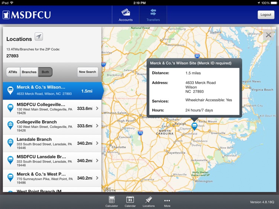The width and height of the screenshot is (279, 209).
Task: Tap the Wilson map pin marker
Action: [194, 126]
